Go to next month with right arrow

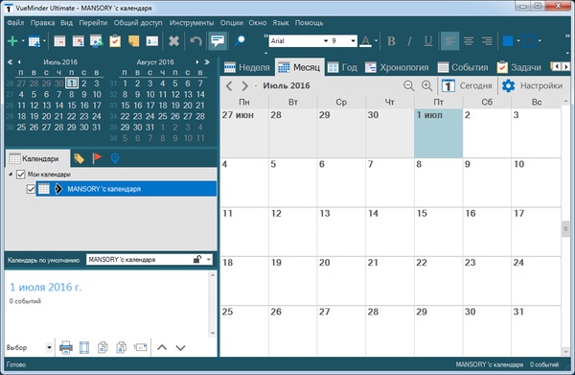point(244,86)
